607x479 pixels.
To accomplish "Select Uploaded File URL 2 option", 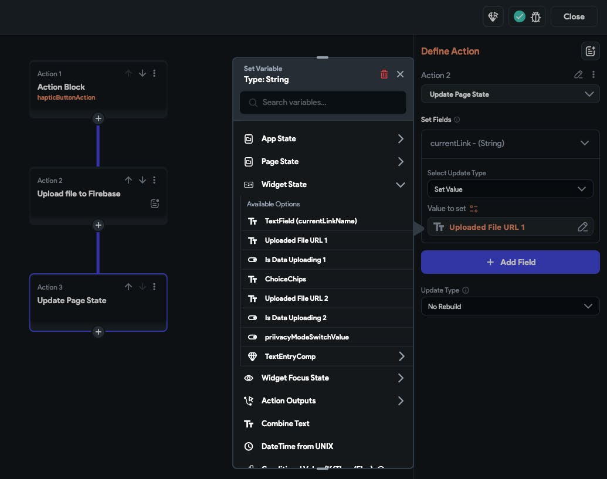I will 296,298.
